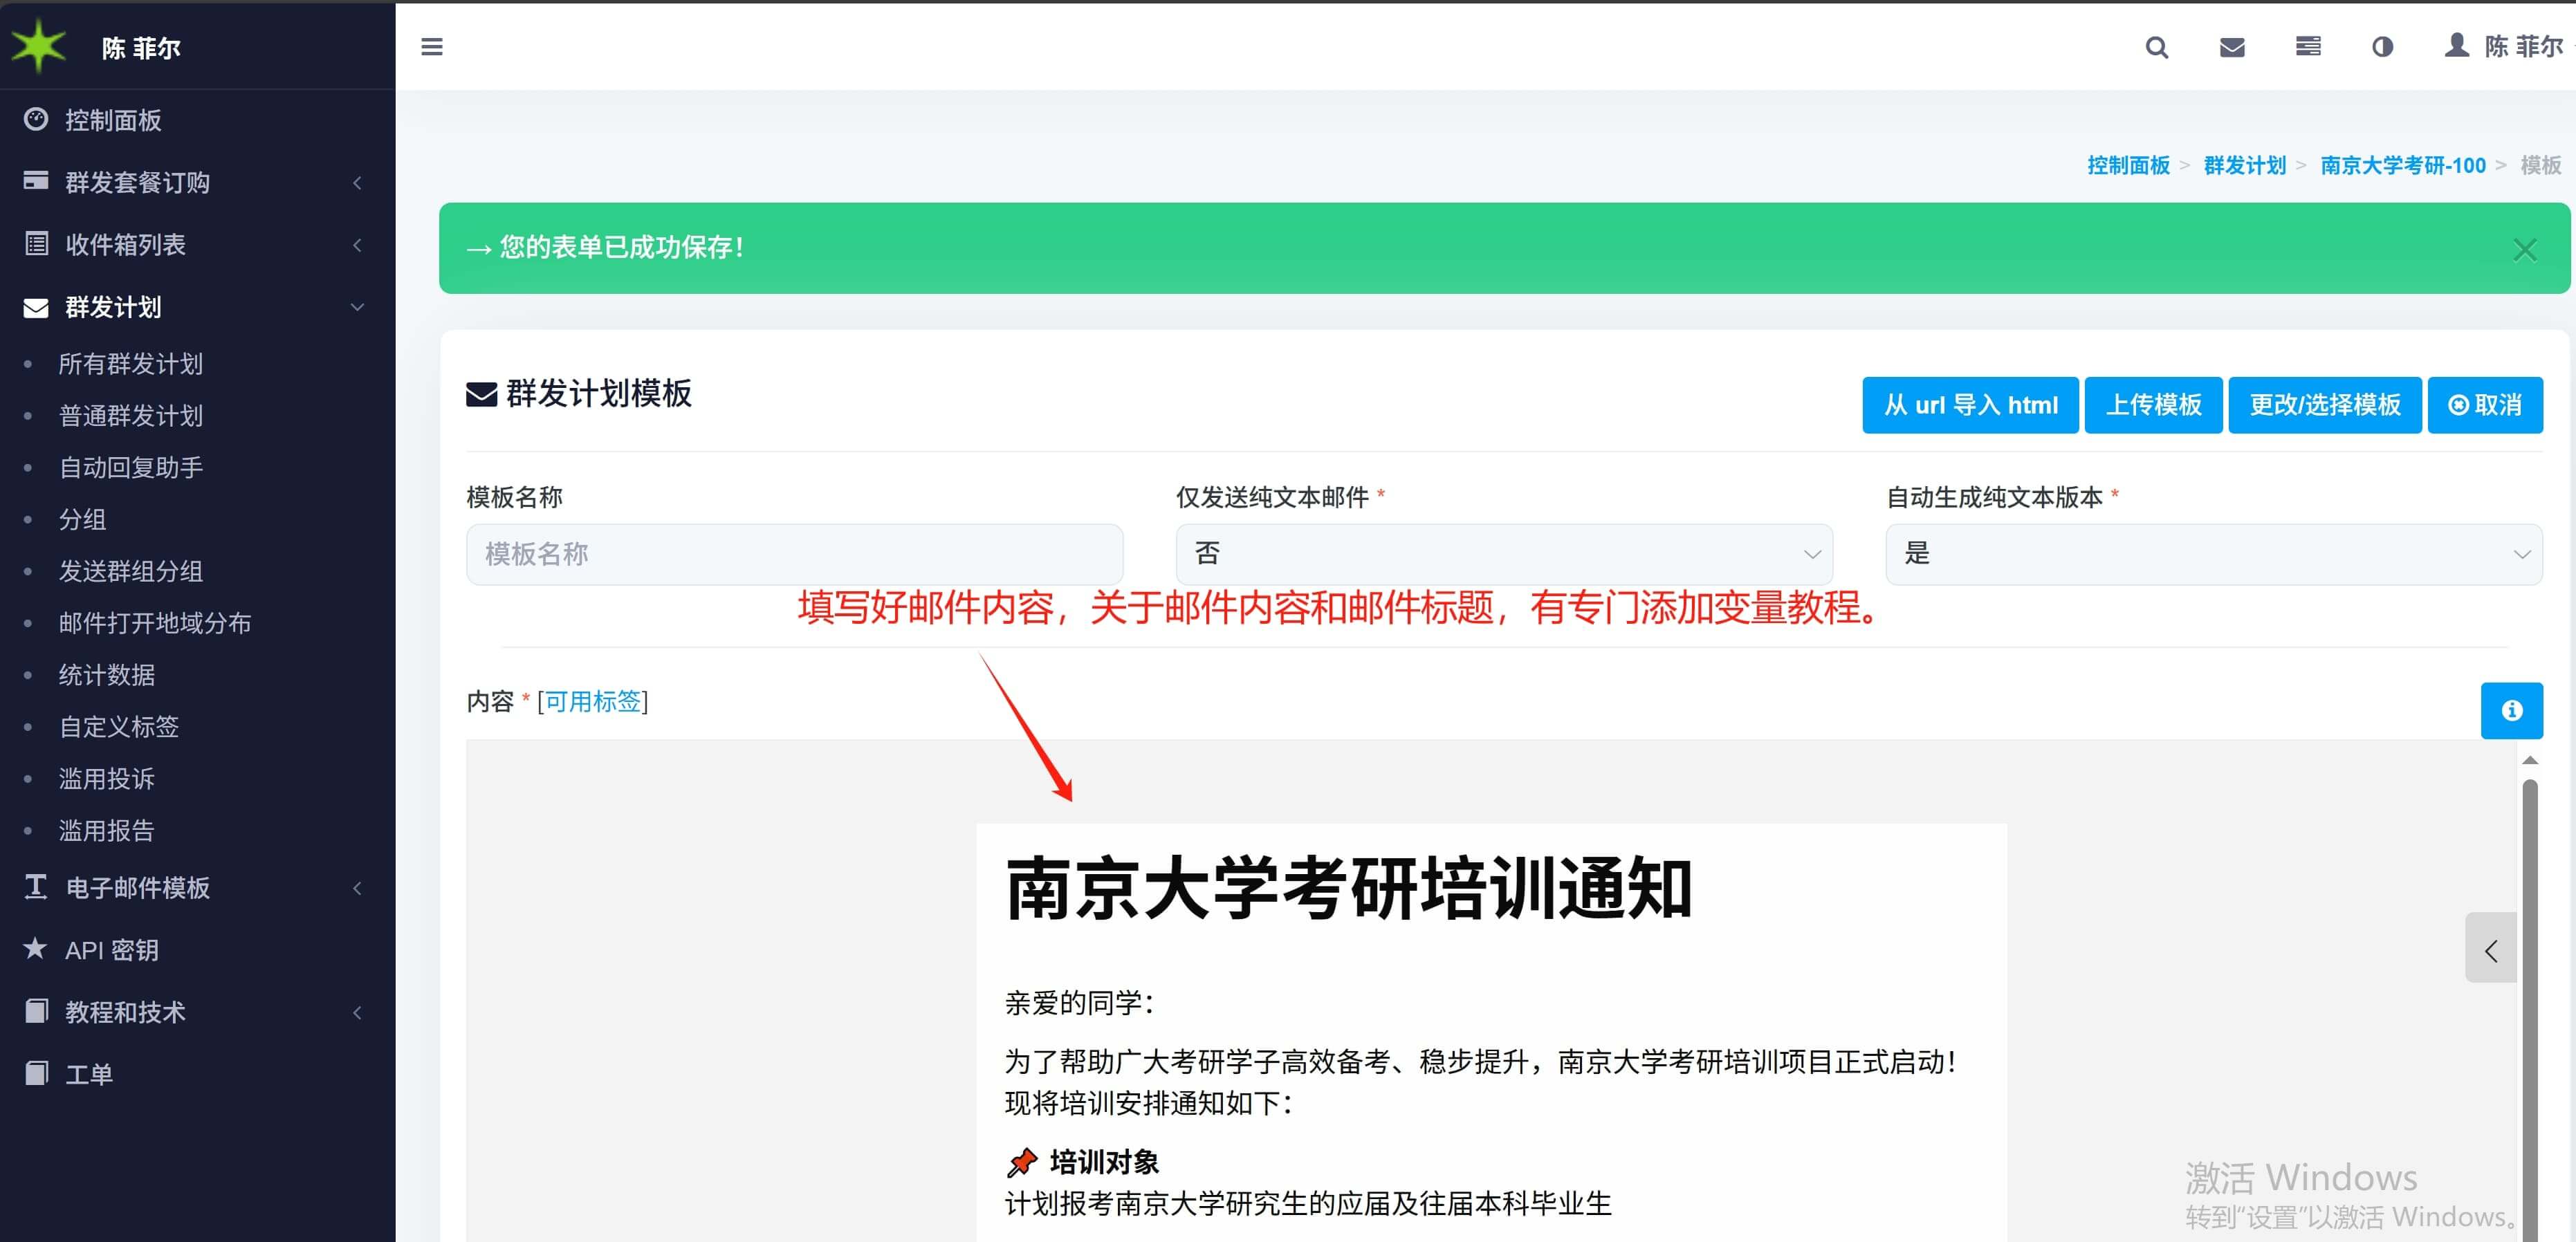Click the 收件箱列表 list icon
The image size is (2576, 1242).
[36, 243]
